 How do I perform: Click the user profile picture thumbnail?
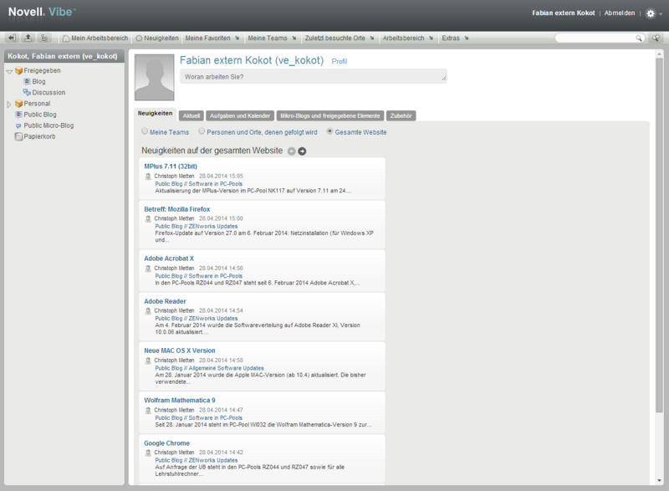tap(155, 77)
